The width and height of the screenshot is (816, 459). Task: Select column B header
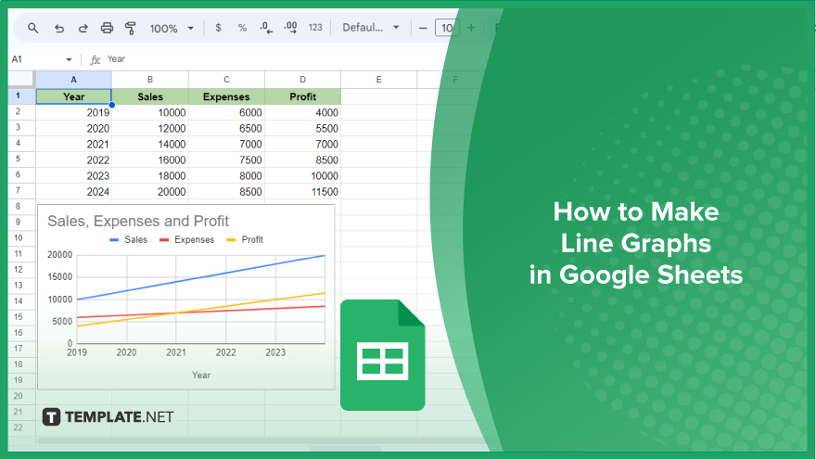[x=150, y=80]
